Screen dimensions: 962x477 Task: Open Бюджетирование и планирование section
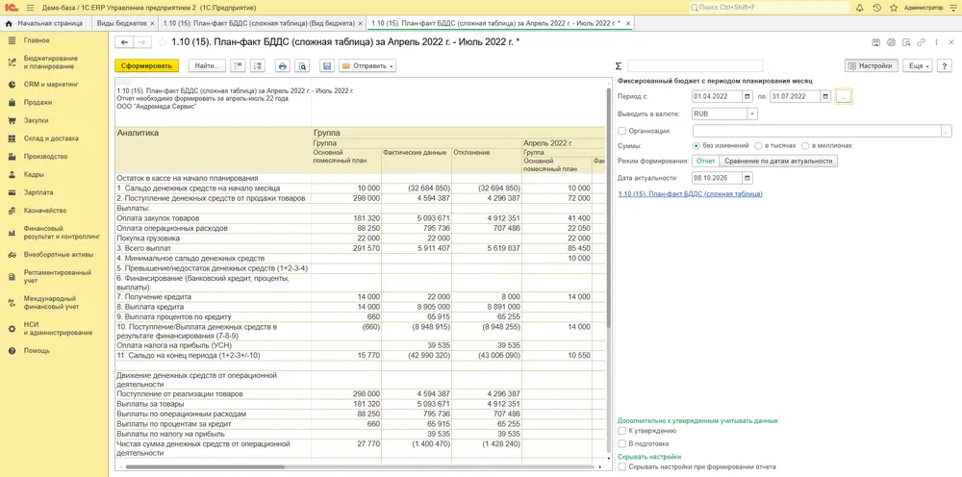pyautogui.click(x=52, y=62)
